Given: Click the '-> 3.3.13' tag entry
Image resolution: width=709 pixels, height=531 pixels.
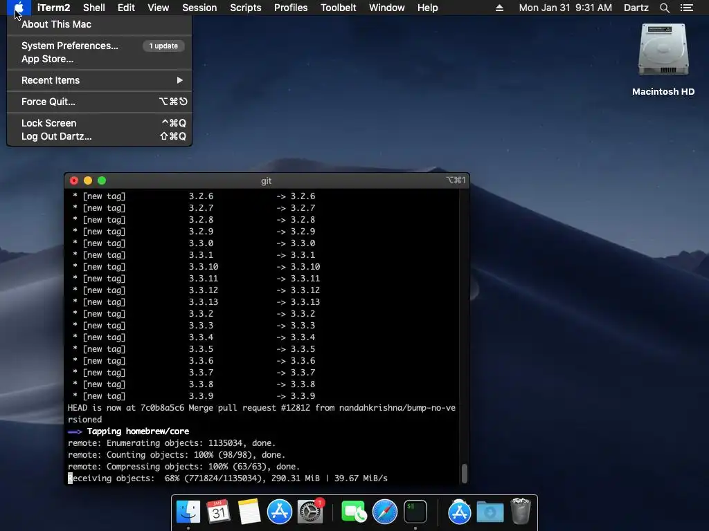Looking at the screenshot, I should [298, 302].
